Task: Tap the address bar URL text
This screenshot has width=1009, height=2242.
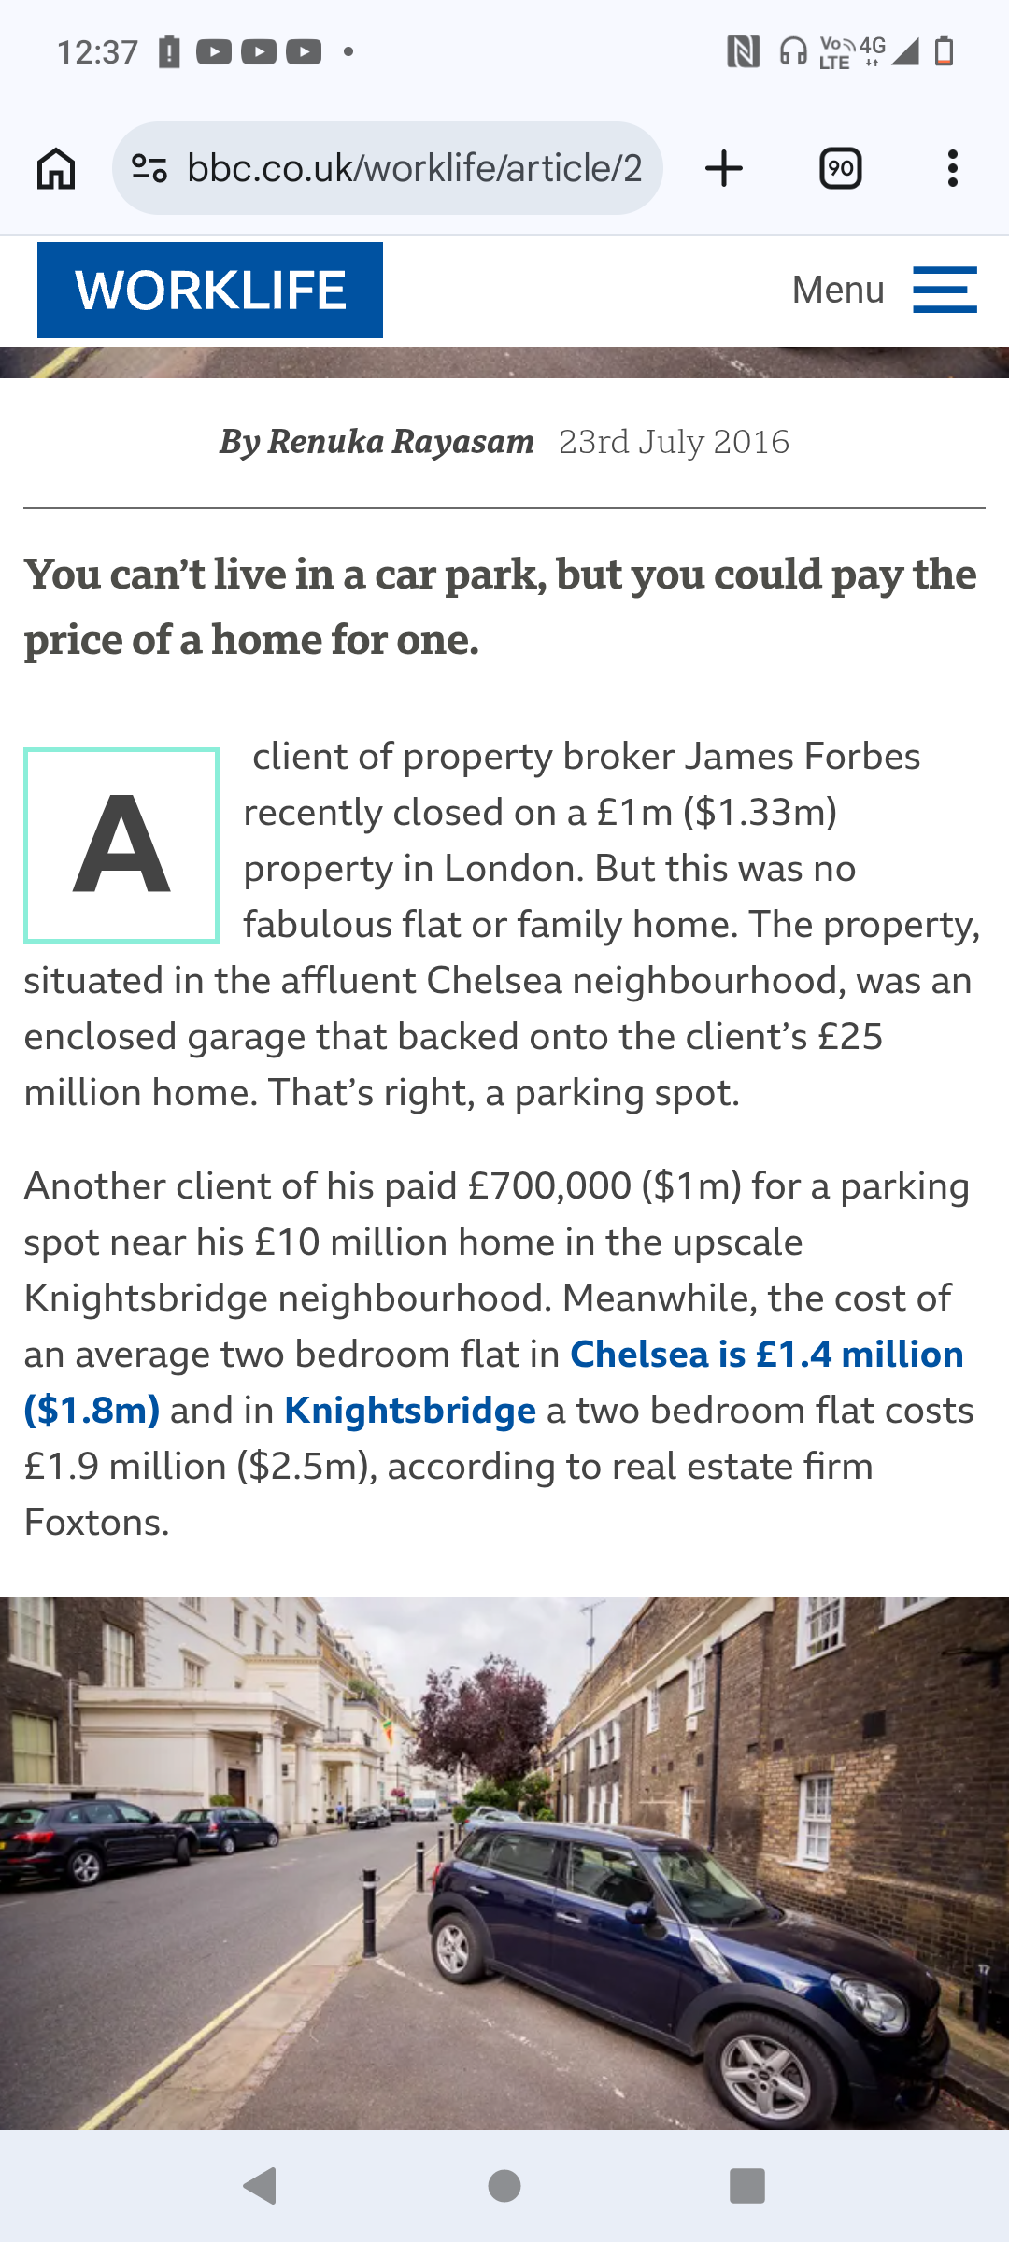Action: [414, 169]
